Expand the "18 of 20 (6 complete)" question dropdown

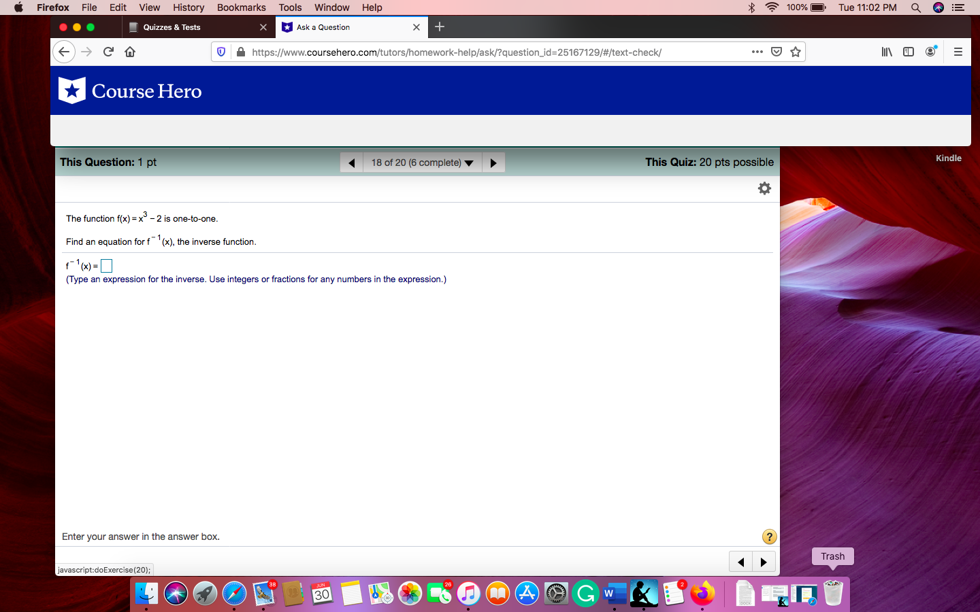422,163
